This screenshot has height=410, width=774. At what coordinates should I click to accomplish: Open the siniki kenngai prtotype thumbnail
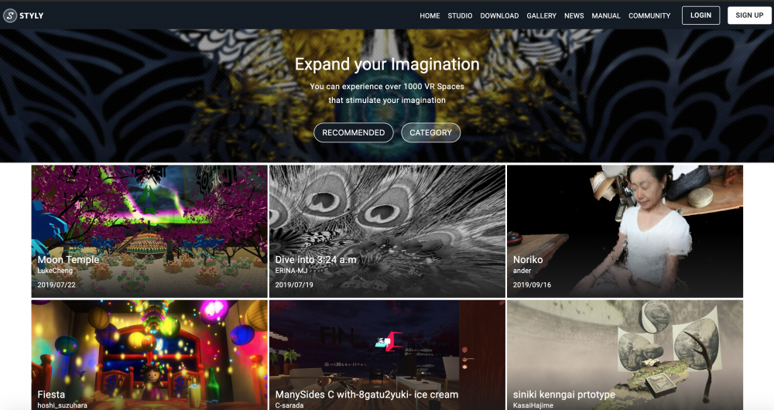[x=625, y=355]
